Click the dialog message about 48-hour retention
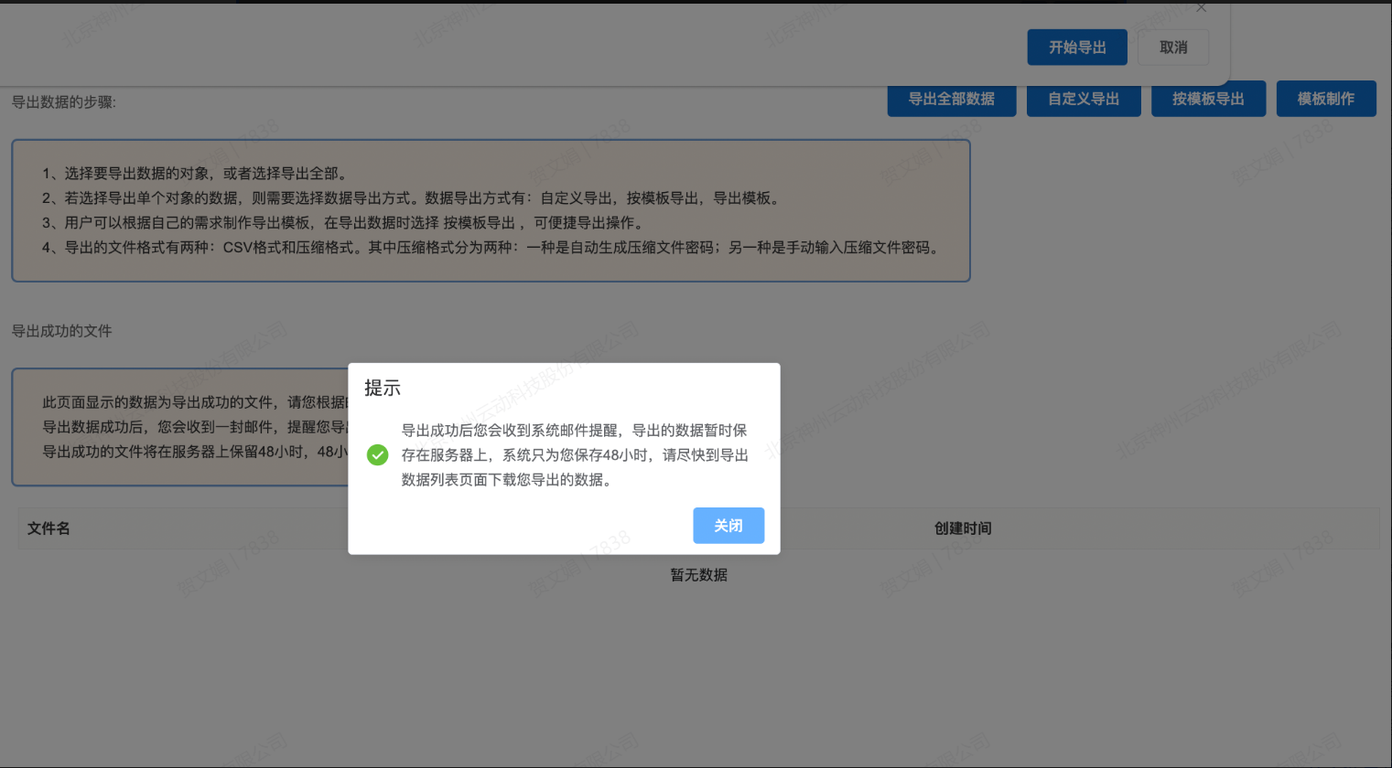Screen dimensions: 1392x768 (x=574, y=454)
